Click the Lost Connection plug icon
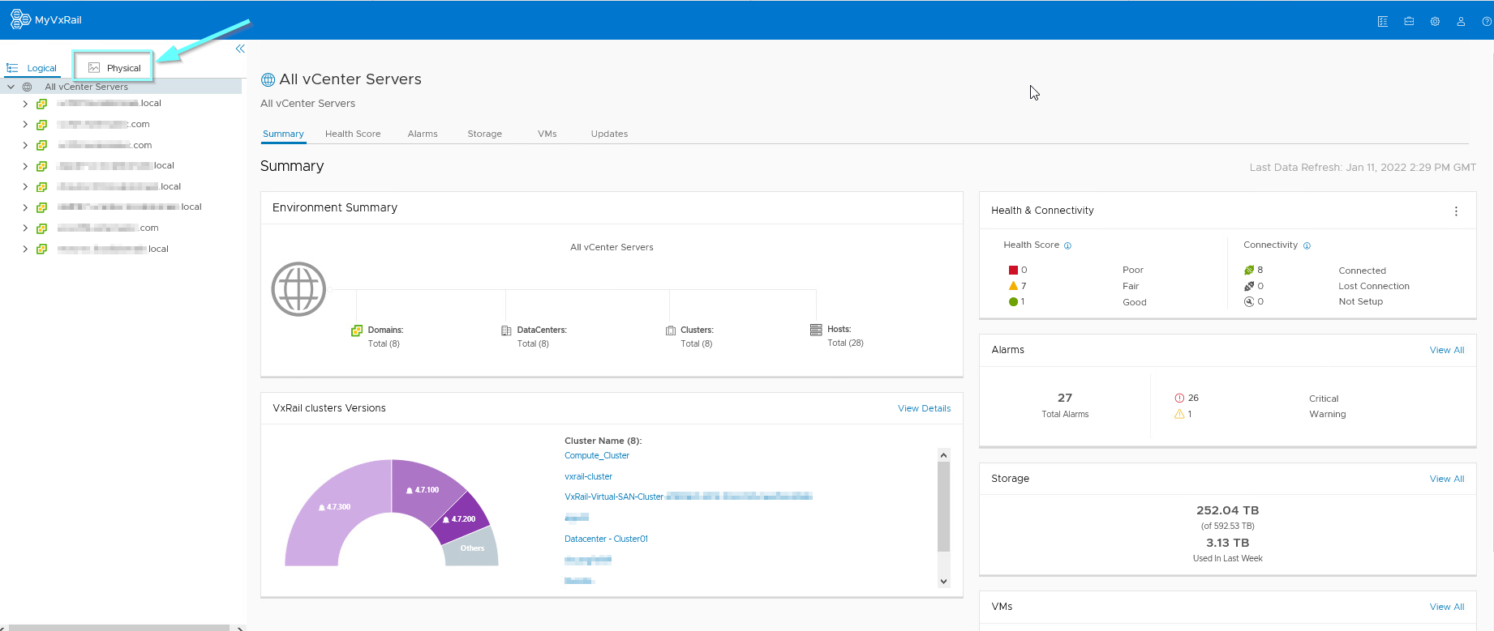Image resolution: width=1494 pixels, height=631 pixels. (1249, 286)
